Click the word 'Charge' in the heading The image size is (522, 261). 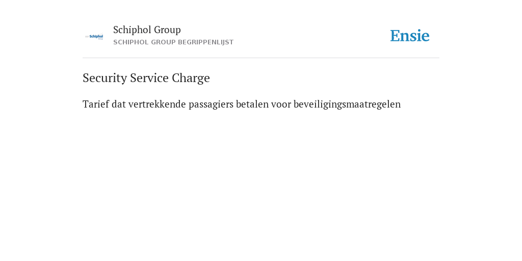(191, 78)
